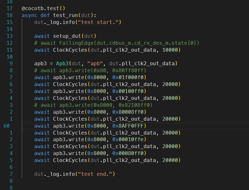
Task: Click line number 17 in gutter
Action: [9, 8]
